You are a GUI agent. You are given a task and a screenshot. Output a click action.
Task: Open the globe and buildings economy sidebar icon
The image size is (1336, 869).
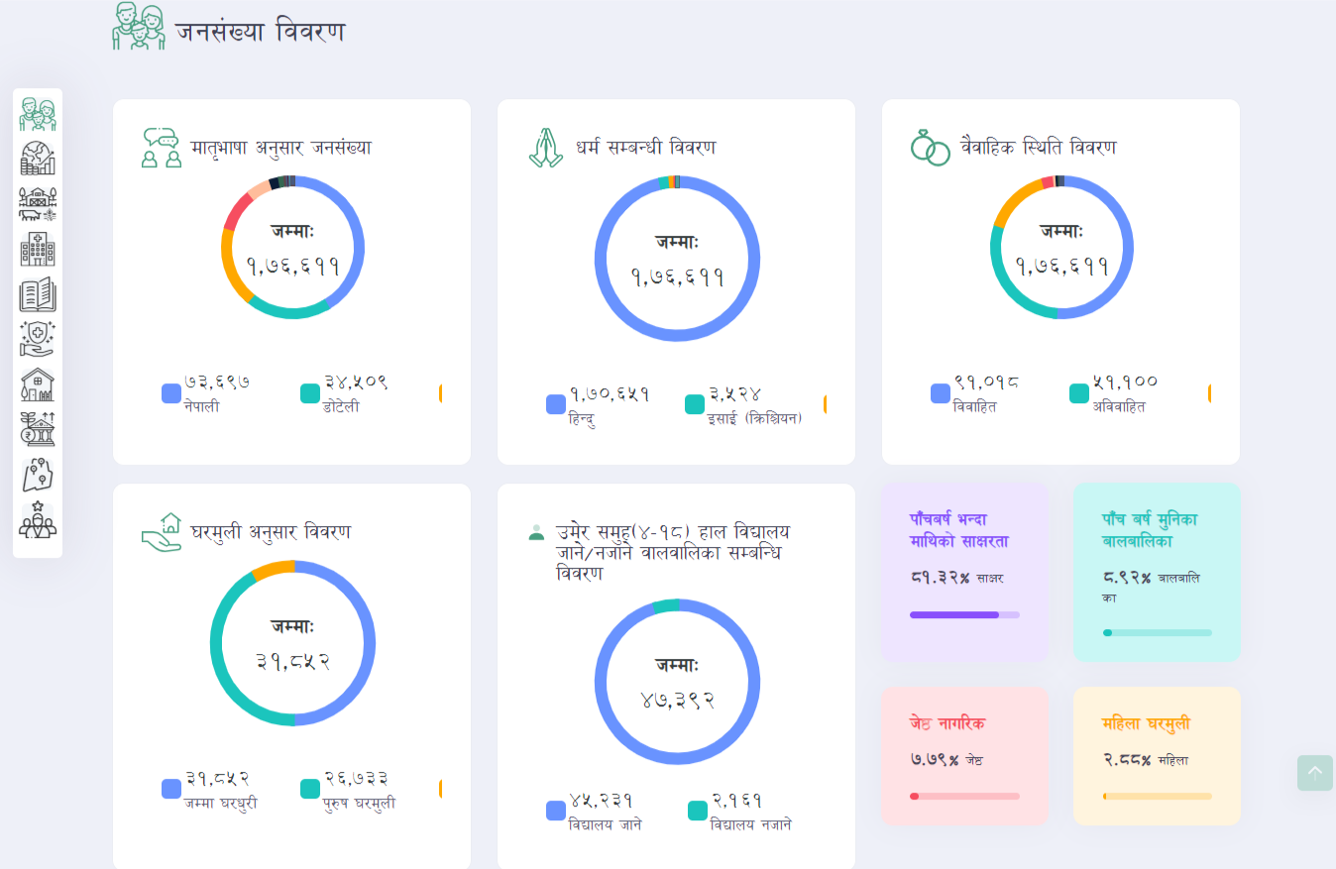coord(38,160)
